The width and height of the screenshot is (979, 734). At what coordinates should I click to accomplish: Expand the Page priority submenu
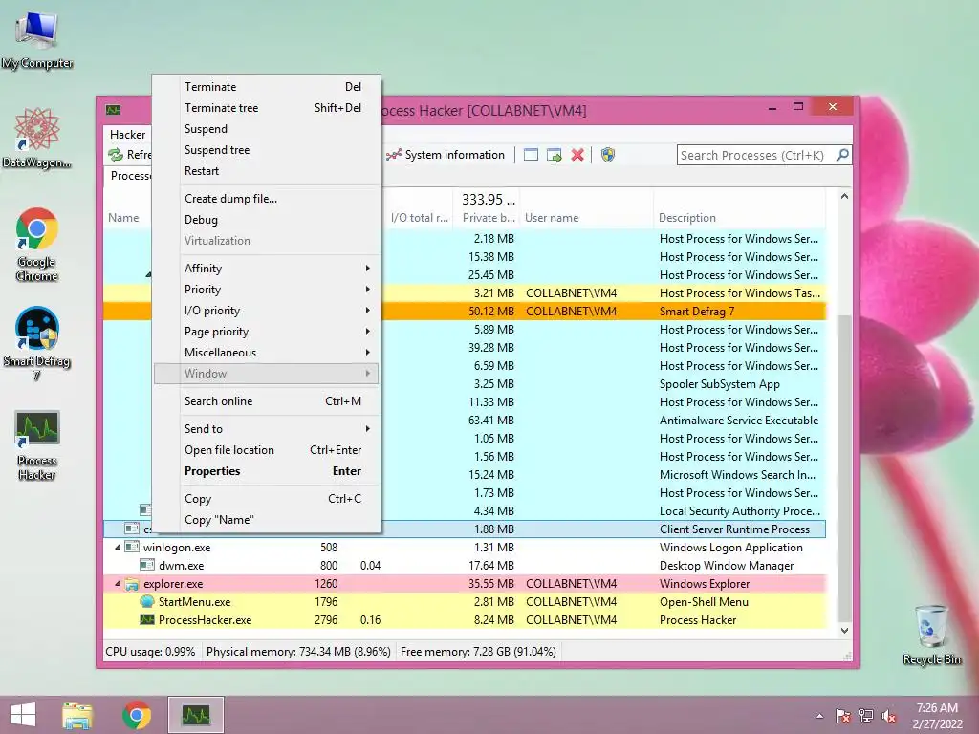coord(268,332)
